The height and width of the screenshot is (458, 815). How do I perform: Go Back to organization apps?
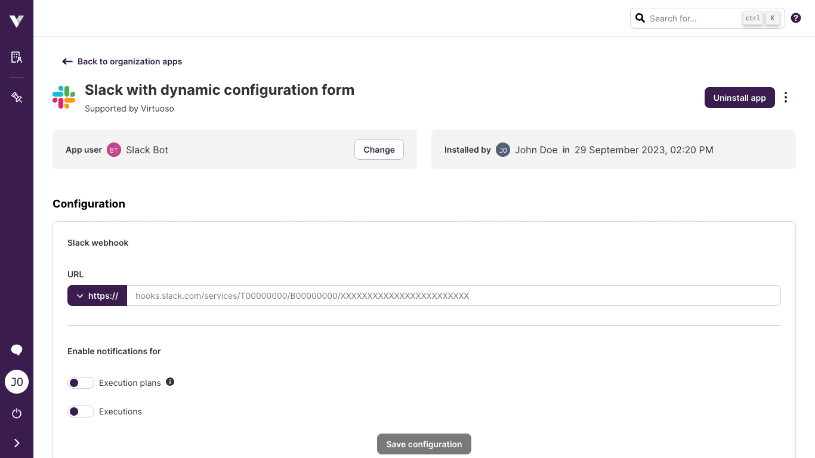122,61
